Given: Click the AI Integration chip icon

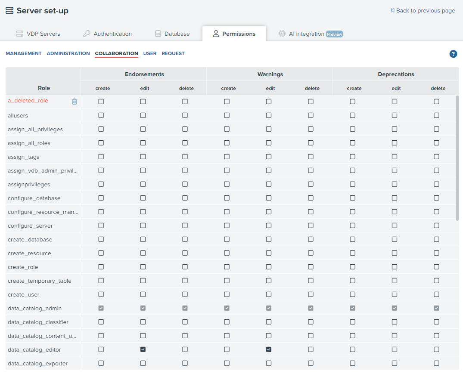Looking at the screenshot, I should [282, 34].
